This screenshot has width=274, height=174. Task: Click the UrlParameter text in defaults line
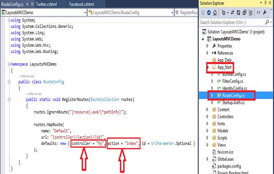point(163,143)
